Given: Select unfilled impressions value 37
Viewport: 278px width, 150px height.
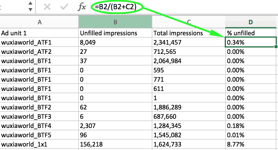Looking at the screenshot, I should click(115, 61).
